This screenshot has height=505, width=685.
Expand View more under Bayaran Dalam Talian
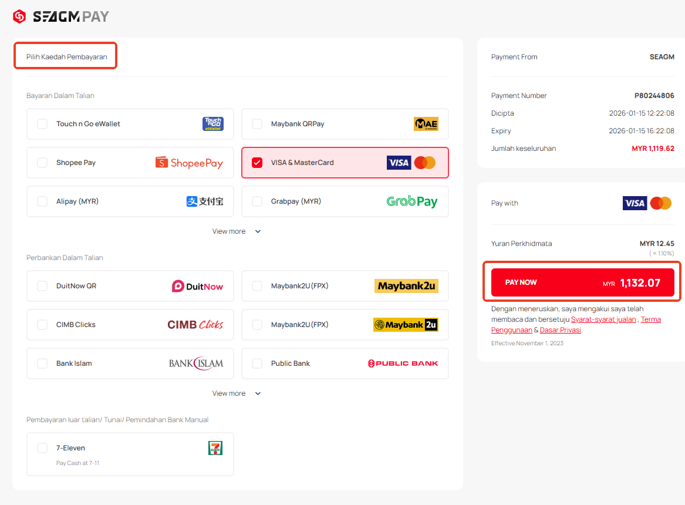click(x=237, y=231)
